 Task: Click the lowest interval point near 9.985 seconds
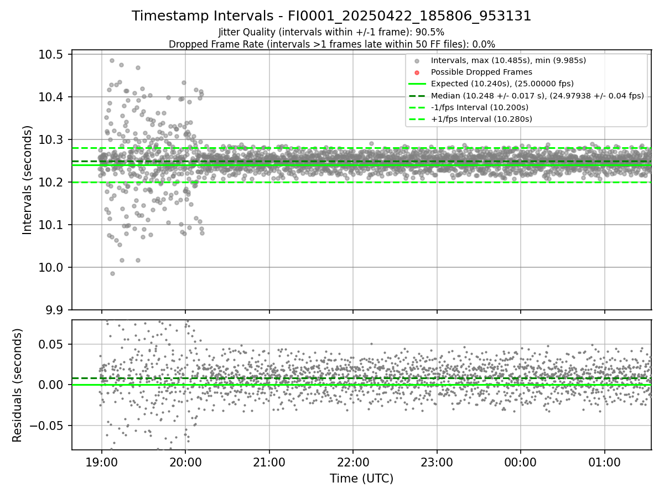click(x=112, y=273)
